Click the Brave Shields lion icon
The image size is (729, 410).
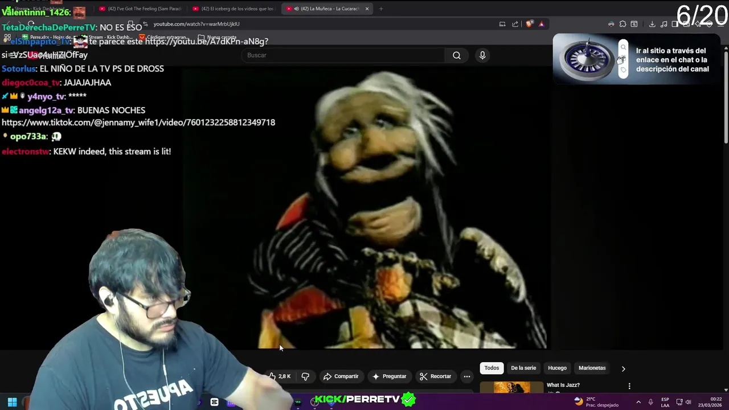click(530, 24)
